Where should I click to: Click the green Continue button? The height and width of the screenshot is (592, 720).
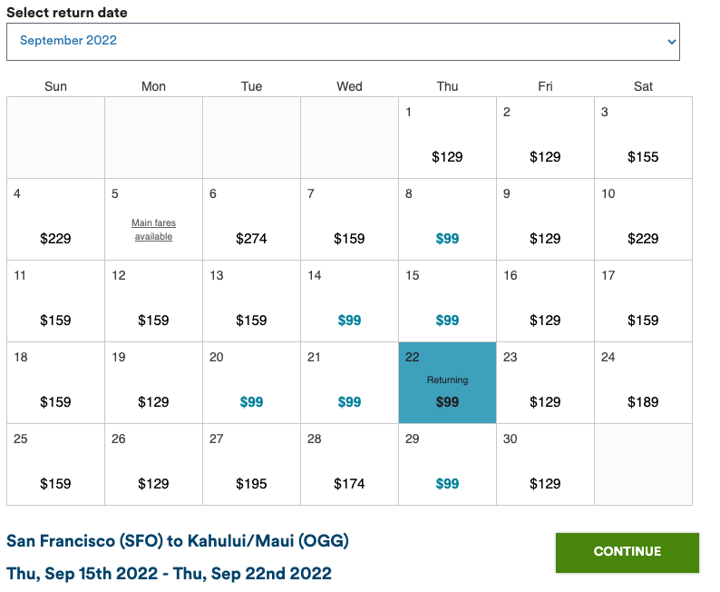[628, 552]
